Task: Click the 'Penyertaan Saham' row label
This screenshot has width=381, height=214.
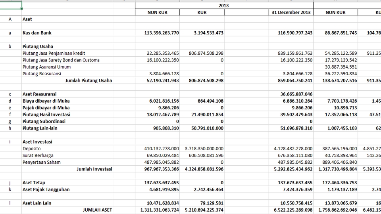Action: point(67,162)
